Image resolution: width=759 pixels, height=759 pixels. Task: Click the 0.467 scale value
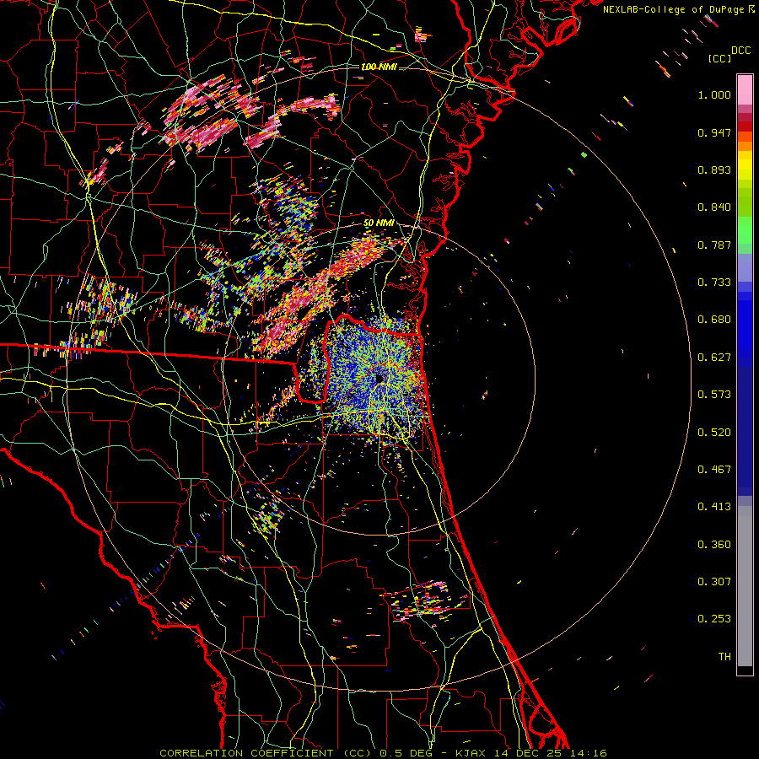pos(714,470)
